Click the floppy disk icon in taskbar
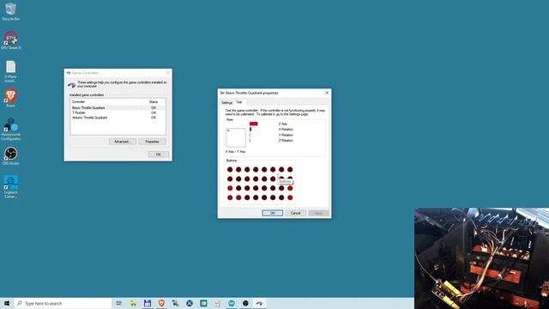 click(x=148, y=303)
